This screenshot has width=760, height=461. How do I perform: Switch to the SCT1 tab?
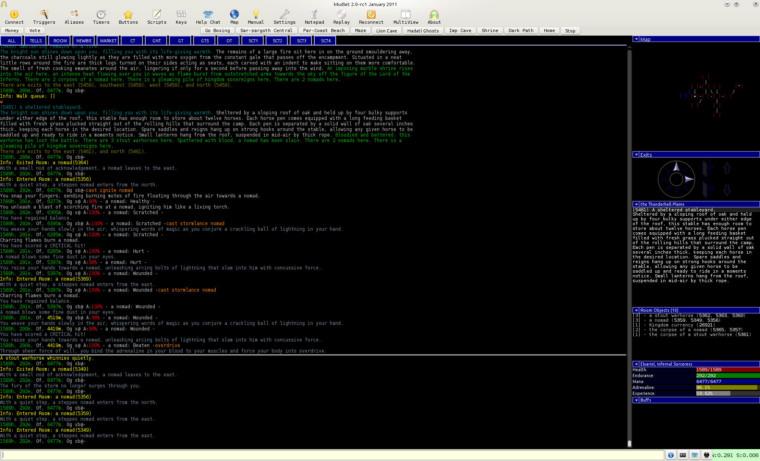[x=253, y=40]
